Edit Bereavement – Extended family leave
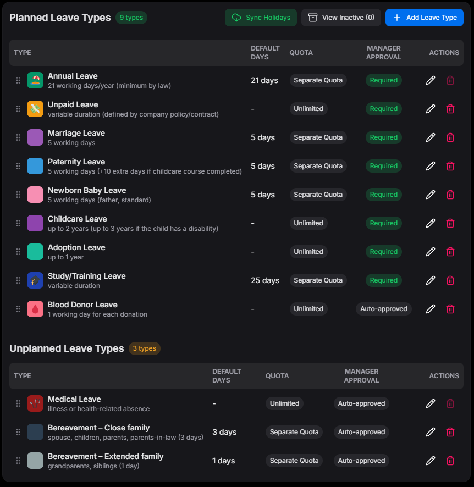The width and height of the screenshot is (474, 487). [x=431, y=461]
